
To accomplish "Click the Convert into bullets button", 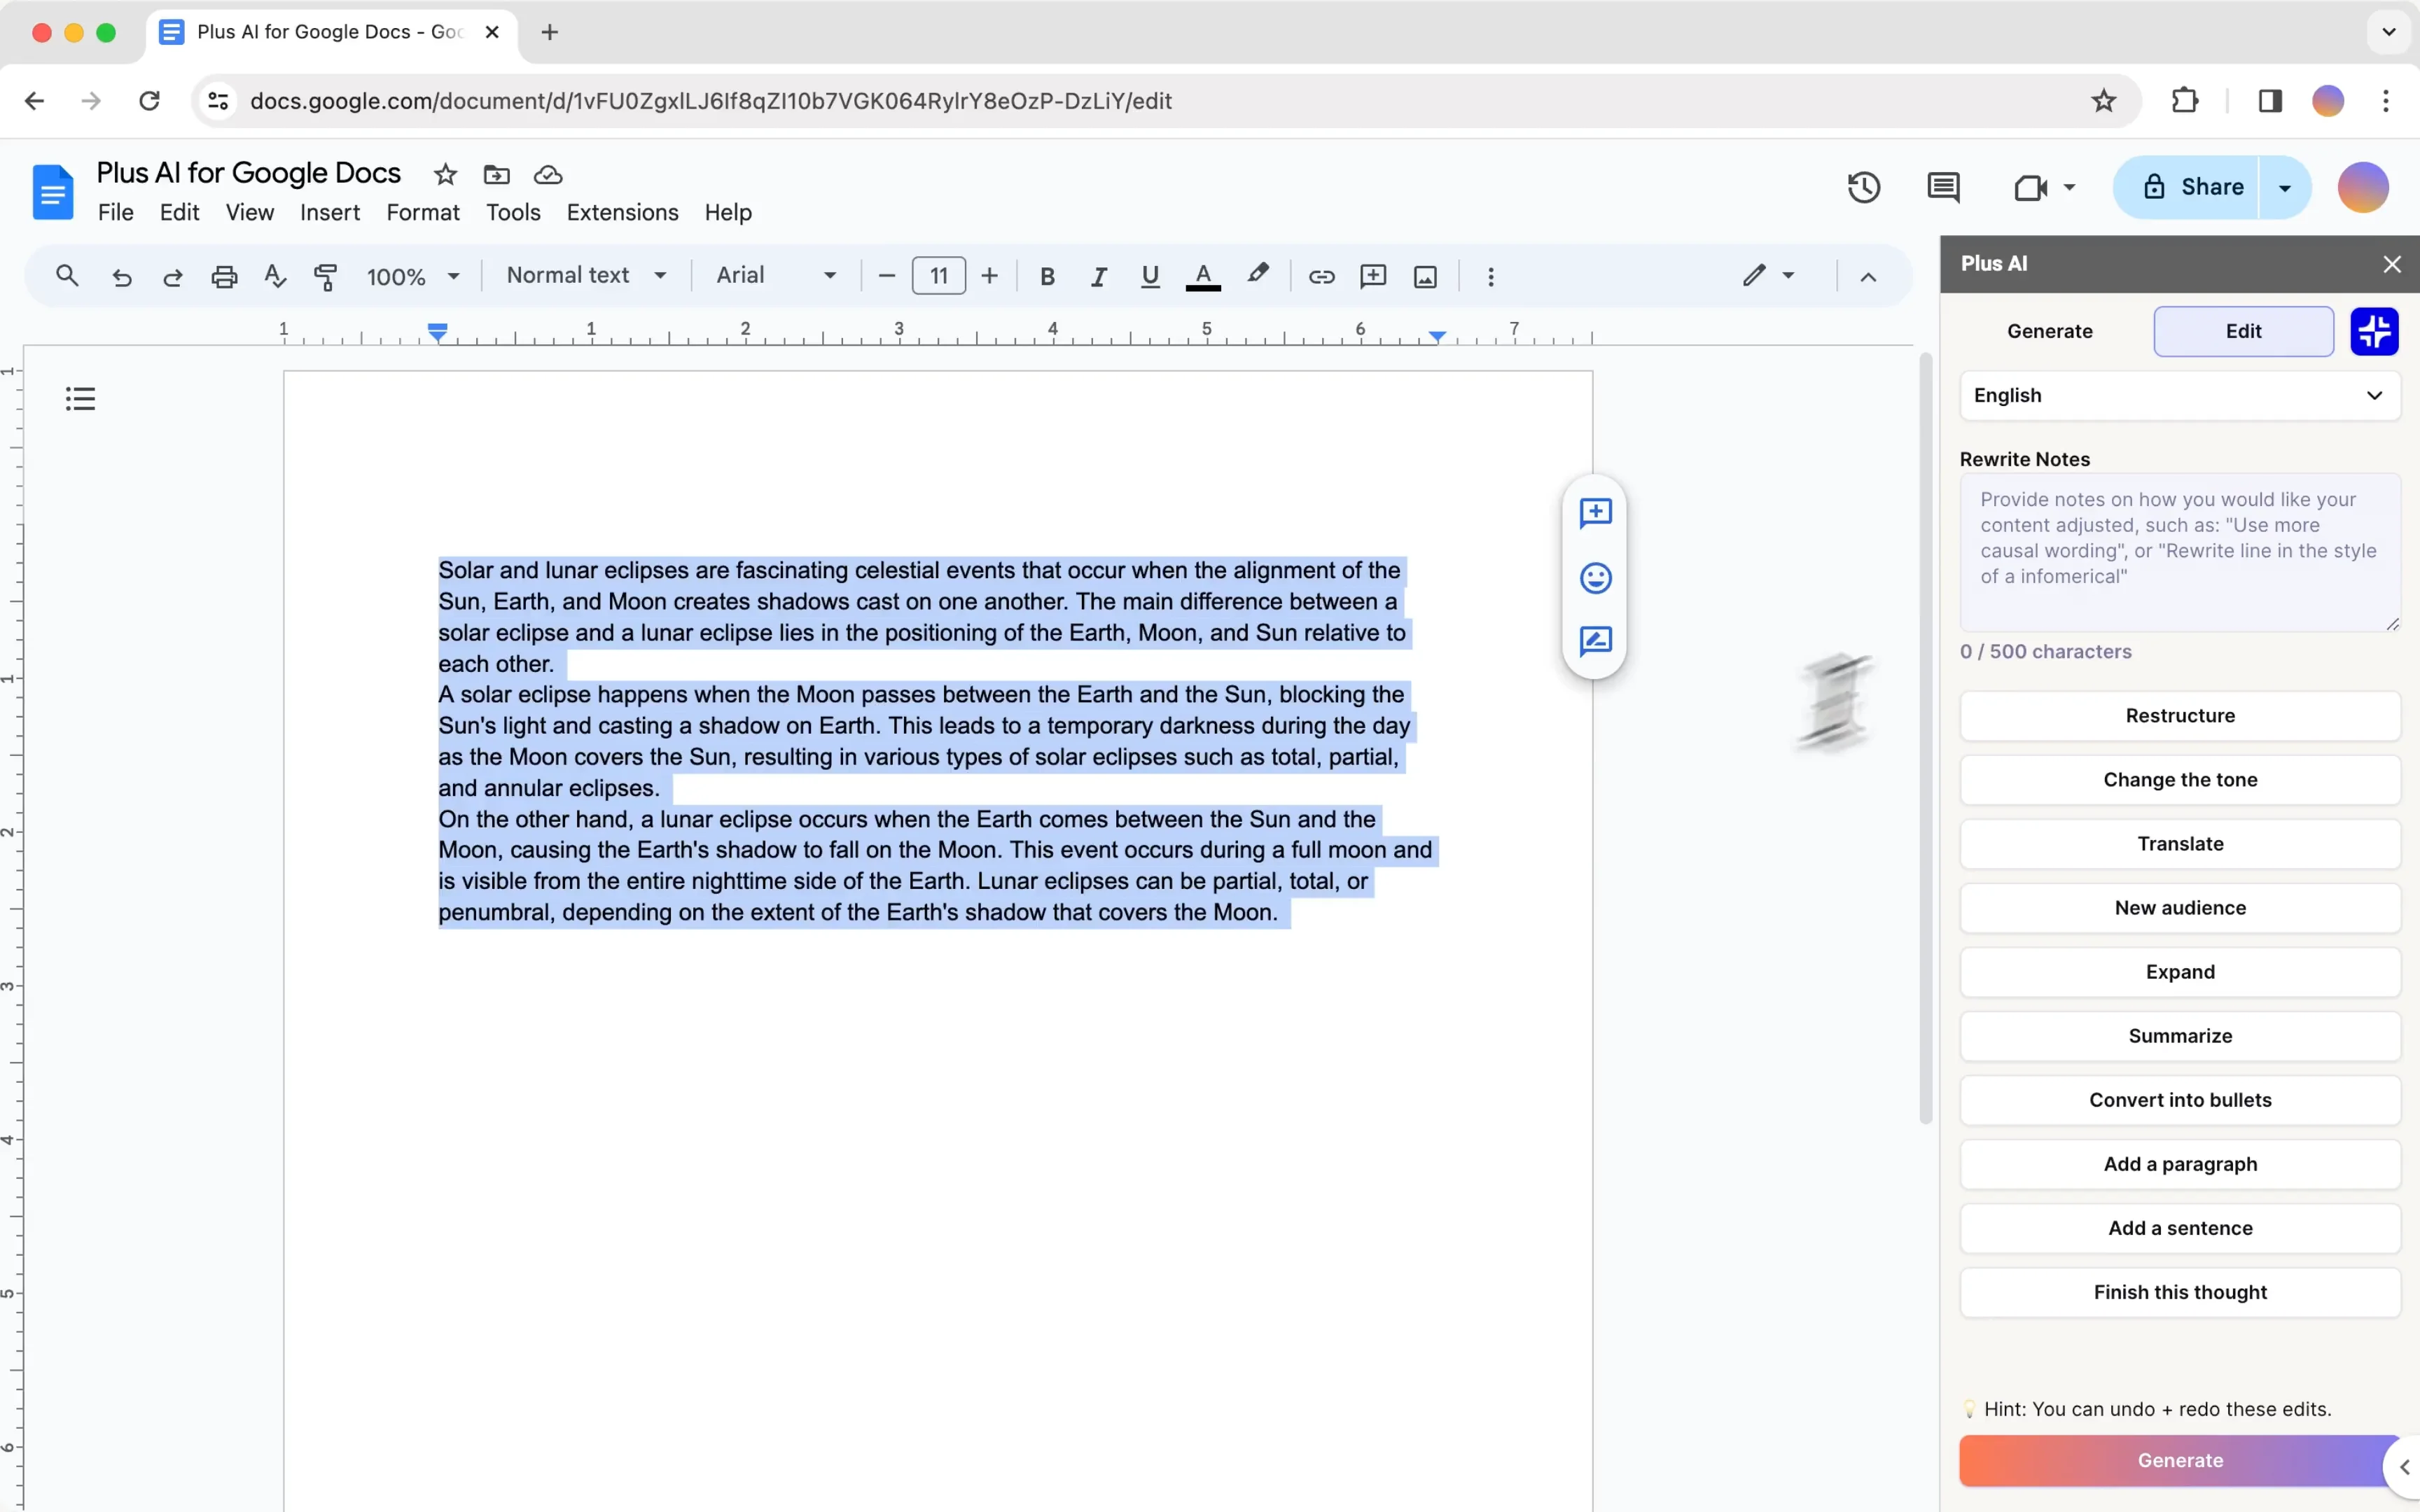I will (x=2179, y=1100).
